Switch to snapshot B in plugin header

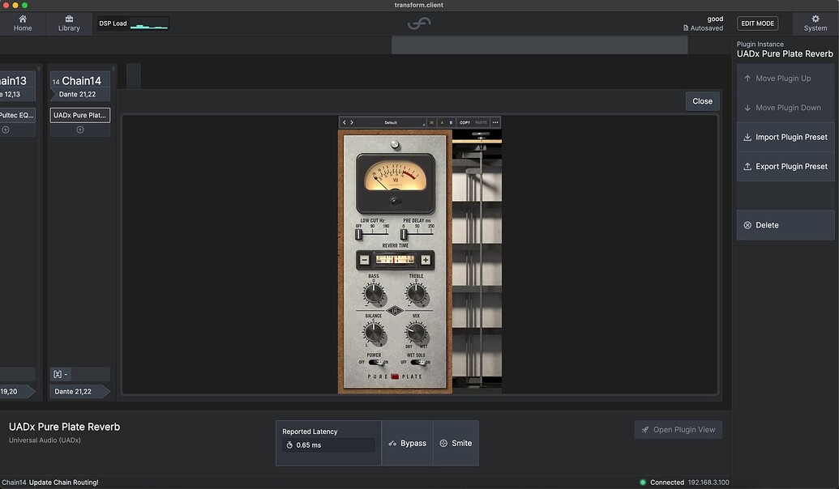point(451,122)
